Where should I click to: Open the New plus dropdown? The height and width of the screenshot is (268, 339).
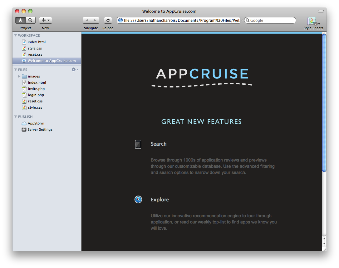click(45, 20)
